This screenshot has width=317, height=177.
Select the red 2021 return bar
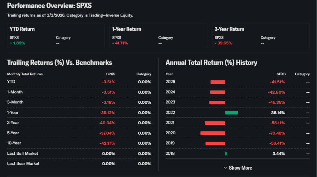215,123
